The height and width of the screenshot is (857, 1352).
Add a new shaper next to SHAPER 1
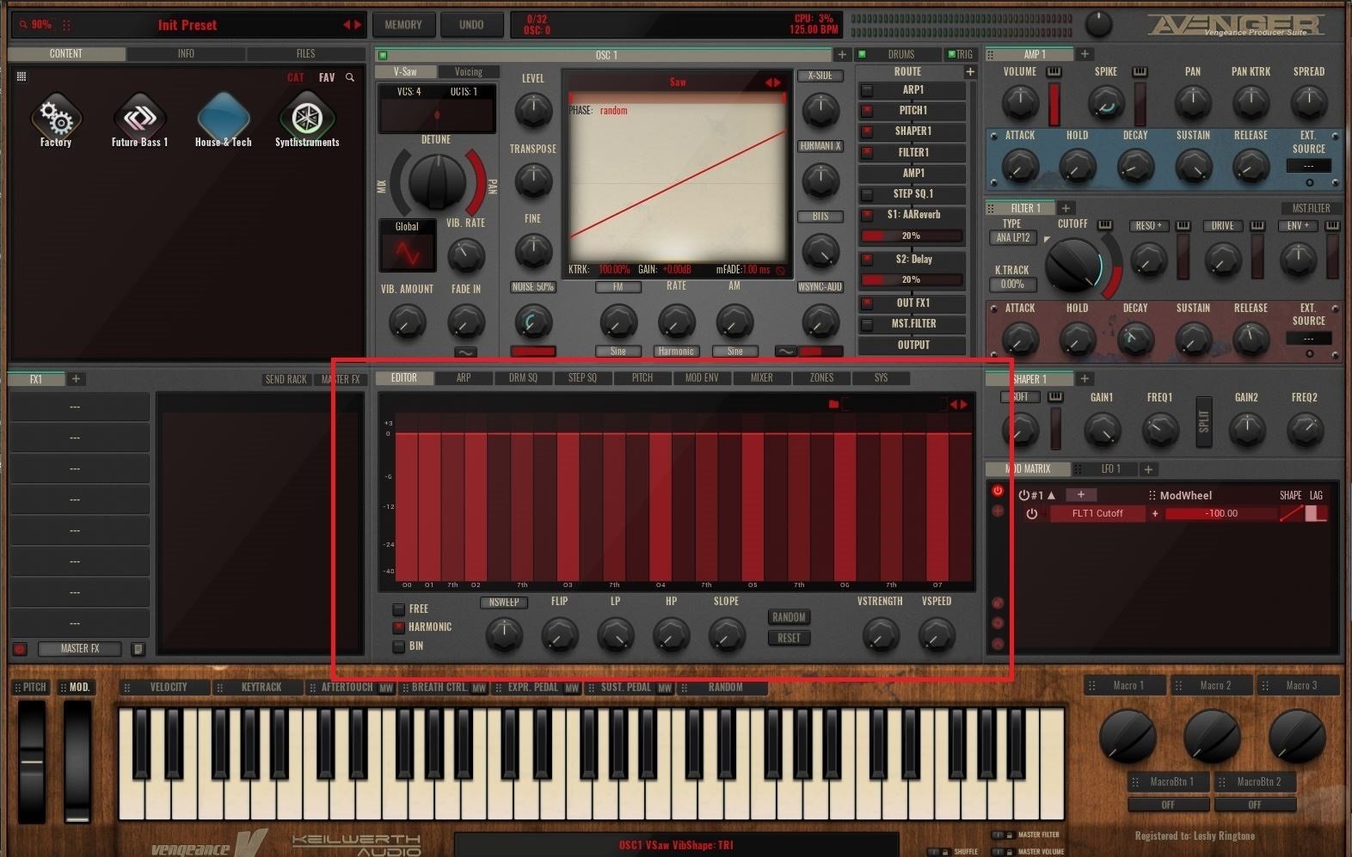[1085, 379]
